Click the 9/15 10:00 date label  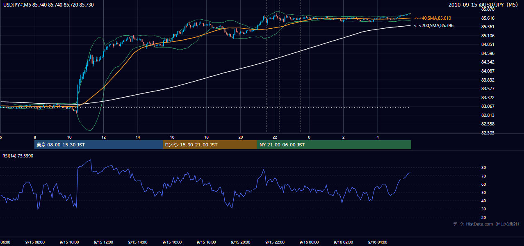[x=69, y=242]
